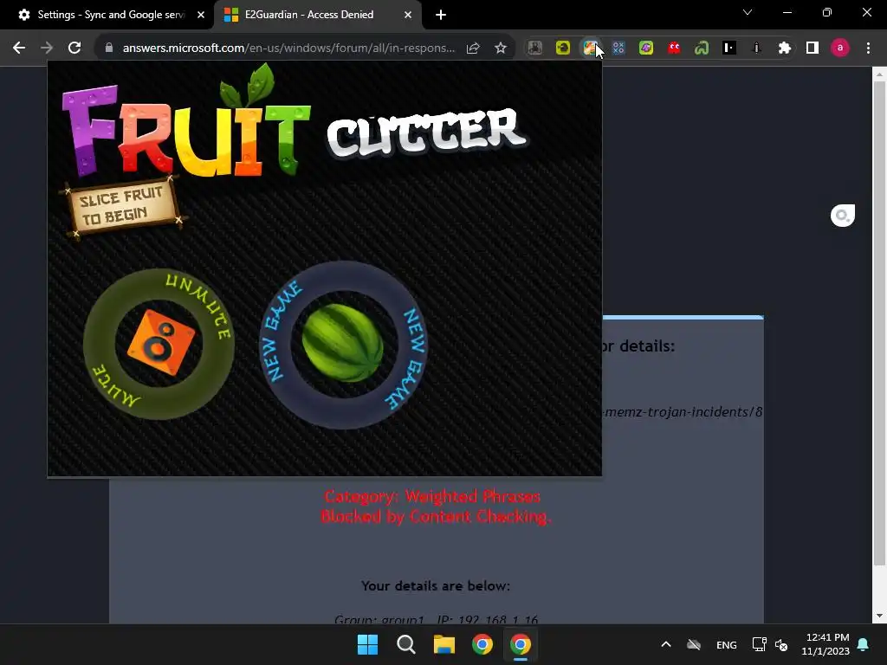Open the first Chrome taskbar icon
Viewport: 887px width, 665px height.
(482, 644)
